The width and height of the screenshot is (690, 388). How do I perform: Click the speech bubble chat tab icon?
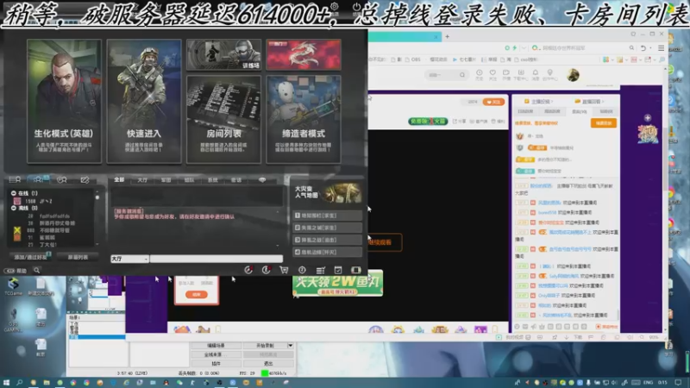tap(262, 180)
